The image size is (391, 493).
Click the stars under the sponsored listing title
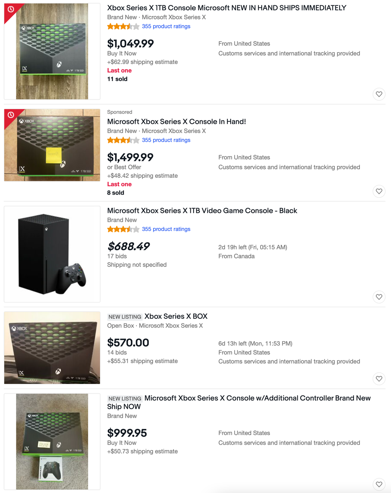tap(121, 140)
